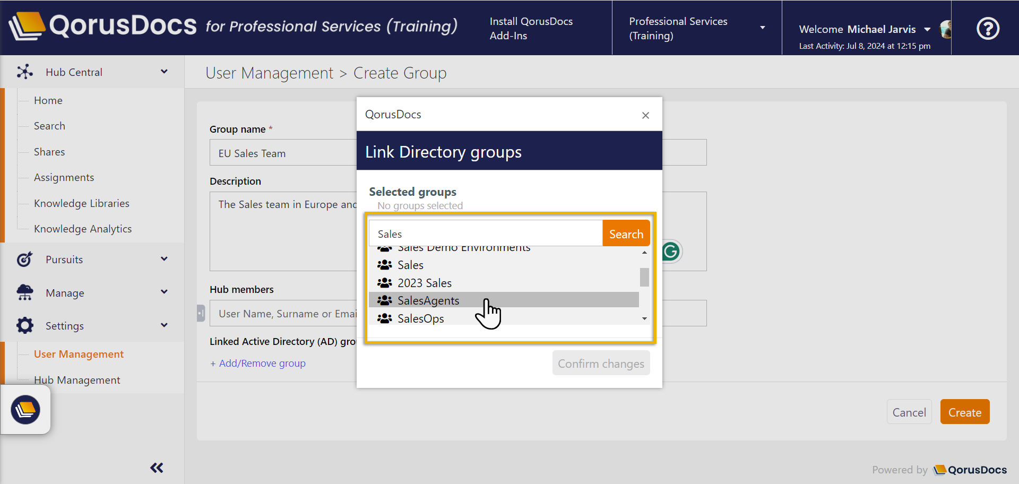Click the directory group search field

pos(486,234)
